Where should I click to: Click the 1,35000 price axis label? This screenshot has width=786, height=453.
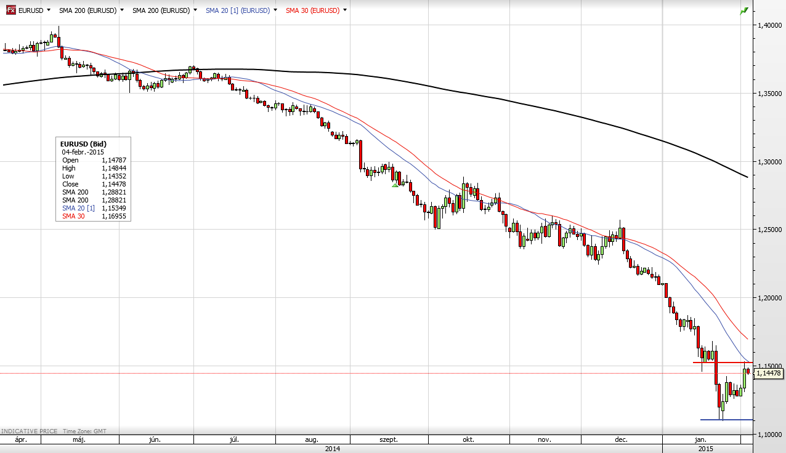770,94
